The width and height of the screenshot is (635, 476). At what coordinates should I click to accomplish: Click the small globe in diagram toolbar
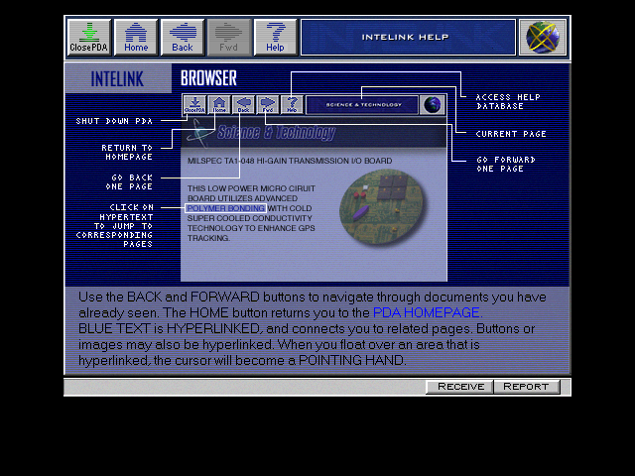point(432,104)
